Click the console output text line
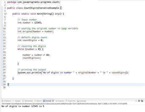The height and width of the screenshot is (112, 145). click(x=23, y=106)
